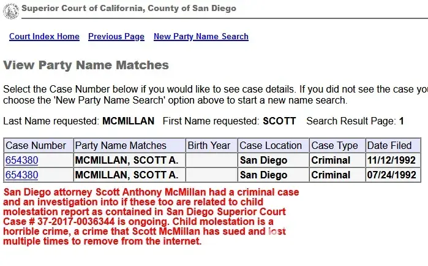Open the Court Index Home link
The height and width of the screenshot is (266, 428).
[44, 37]
